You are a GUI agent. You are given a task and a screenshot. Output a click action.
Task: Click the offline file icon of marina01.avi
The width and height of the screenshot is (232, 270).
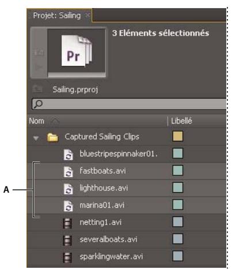click(x=69, y=206)
